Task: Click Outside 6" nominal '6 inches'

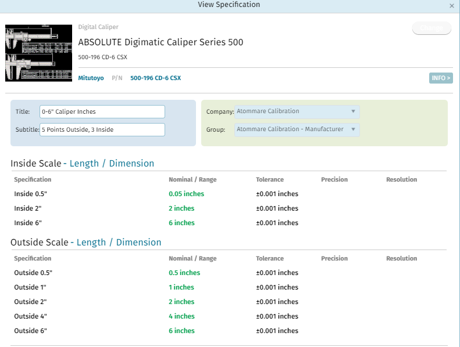Action: pos(181,331)
